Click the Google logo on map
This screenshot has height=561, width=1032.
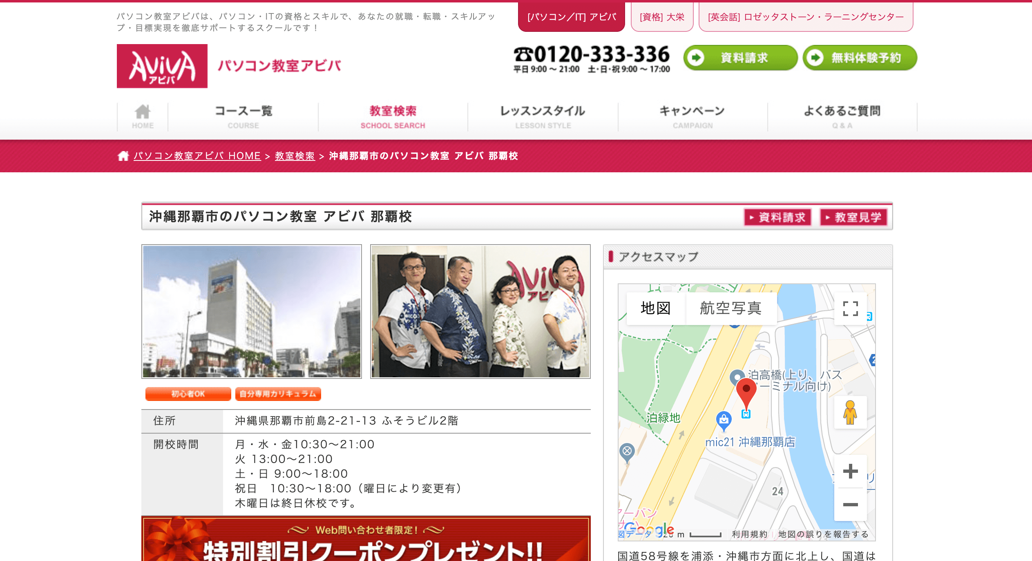(648, 529)
